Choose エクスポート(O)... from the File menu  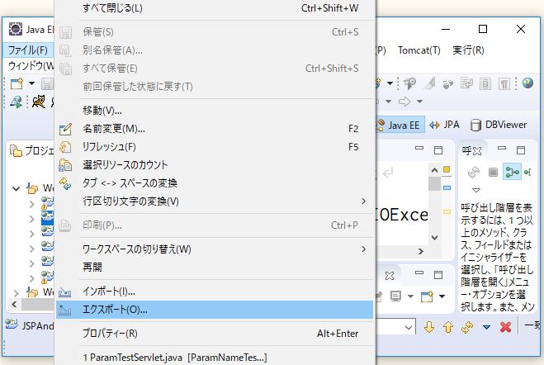tap(215, 310)
